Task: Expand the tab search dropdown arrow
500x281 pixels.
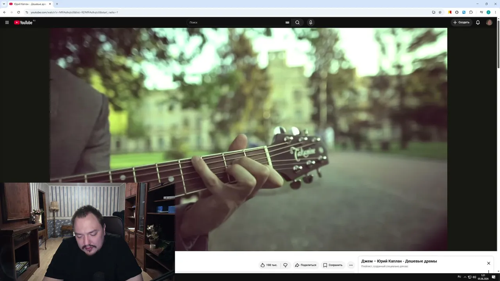Action: point(4,4)
